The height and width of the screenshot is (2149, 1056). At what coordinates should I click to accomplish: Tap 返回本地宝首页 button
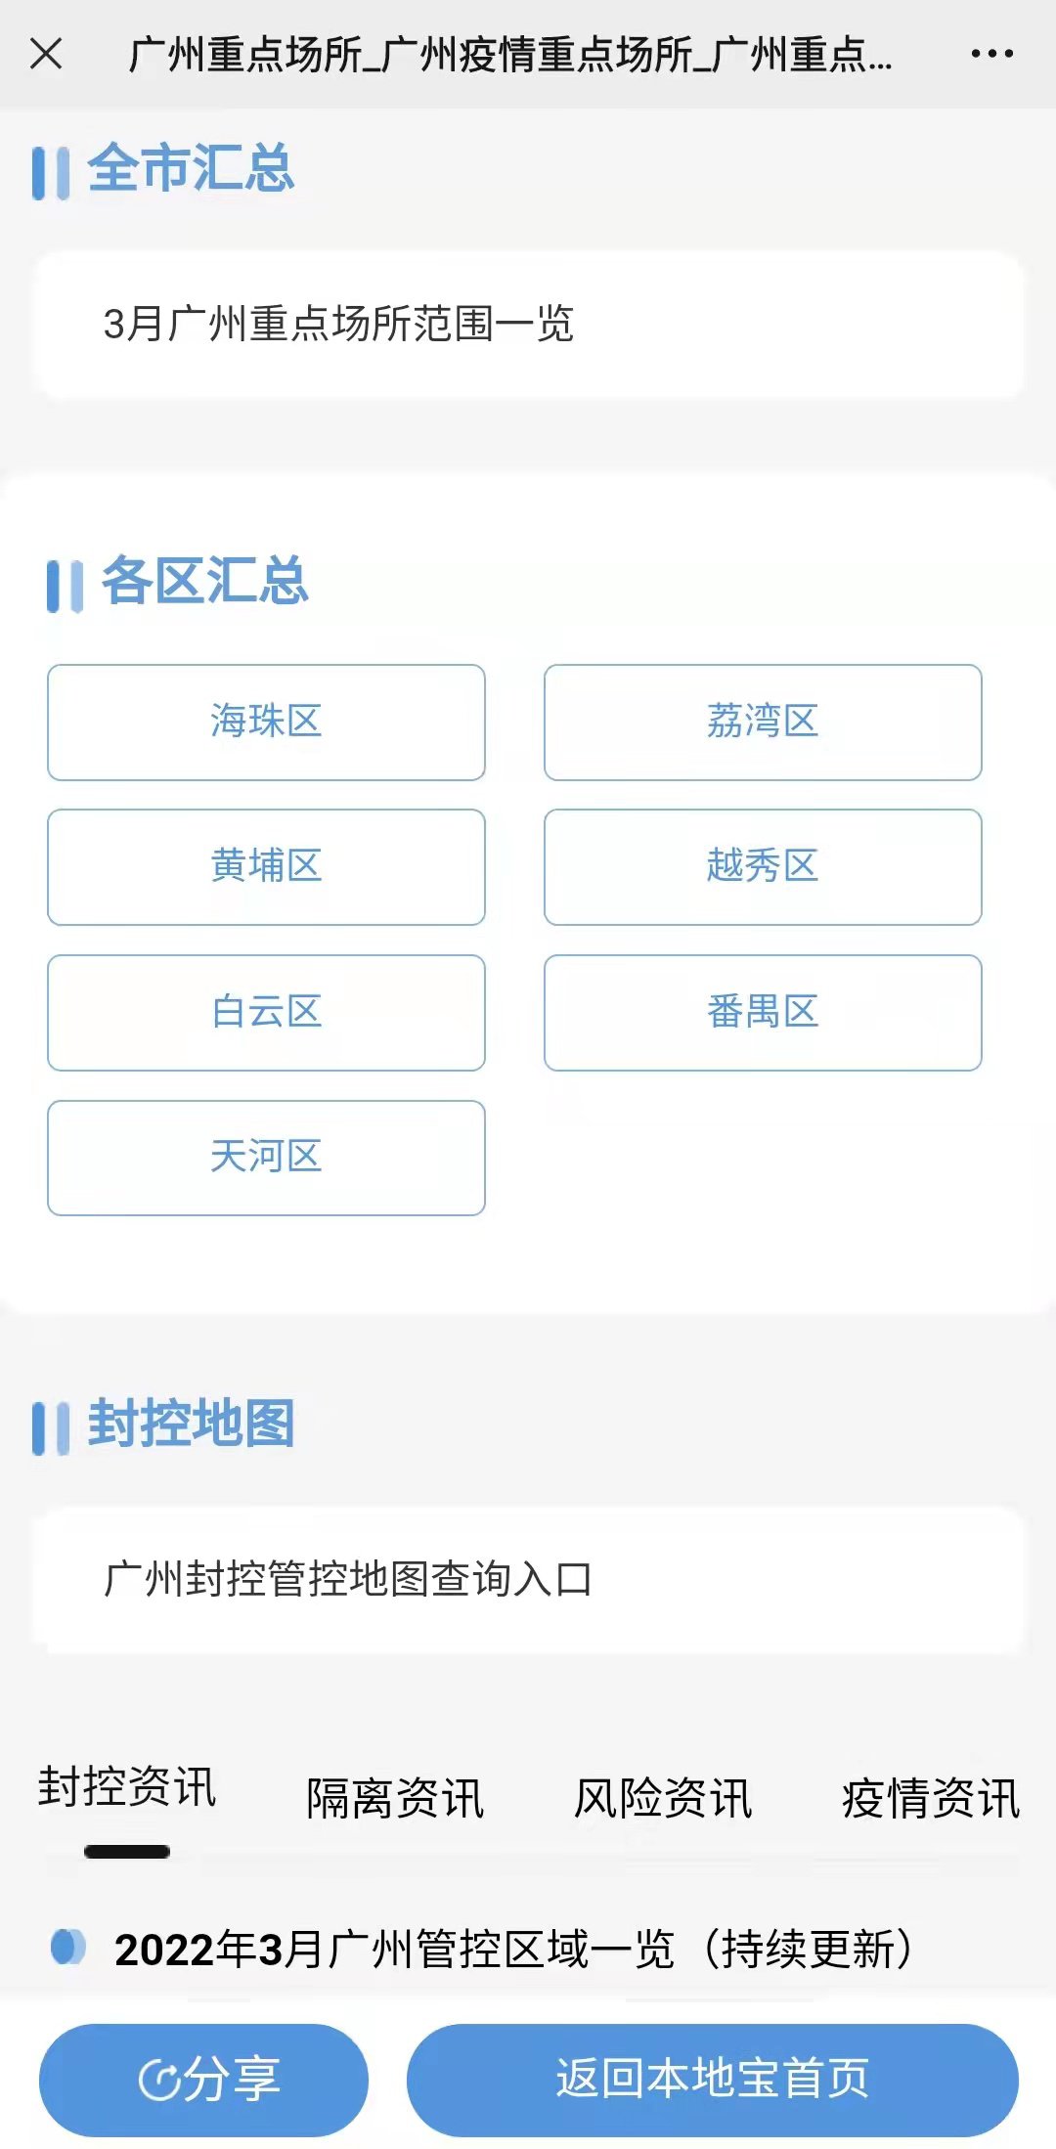(712, 2079)
